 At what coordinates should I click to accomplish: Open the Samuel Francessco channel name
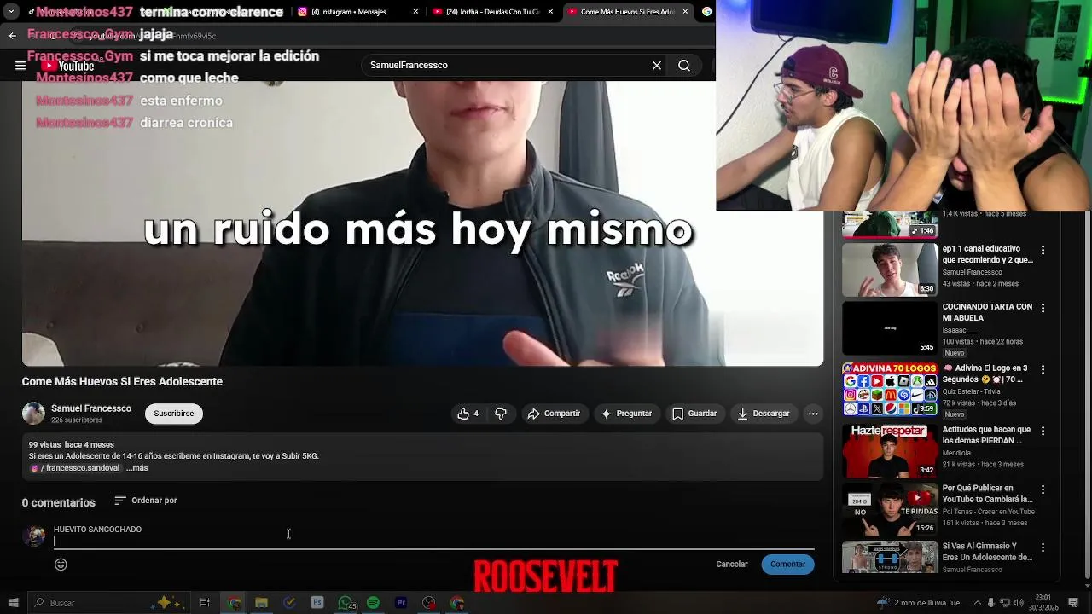pos(91,408)
